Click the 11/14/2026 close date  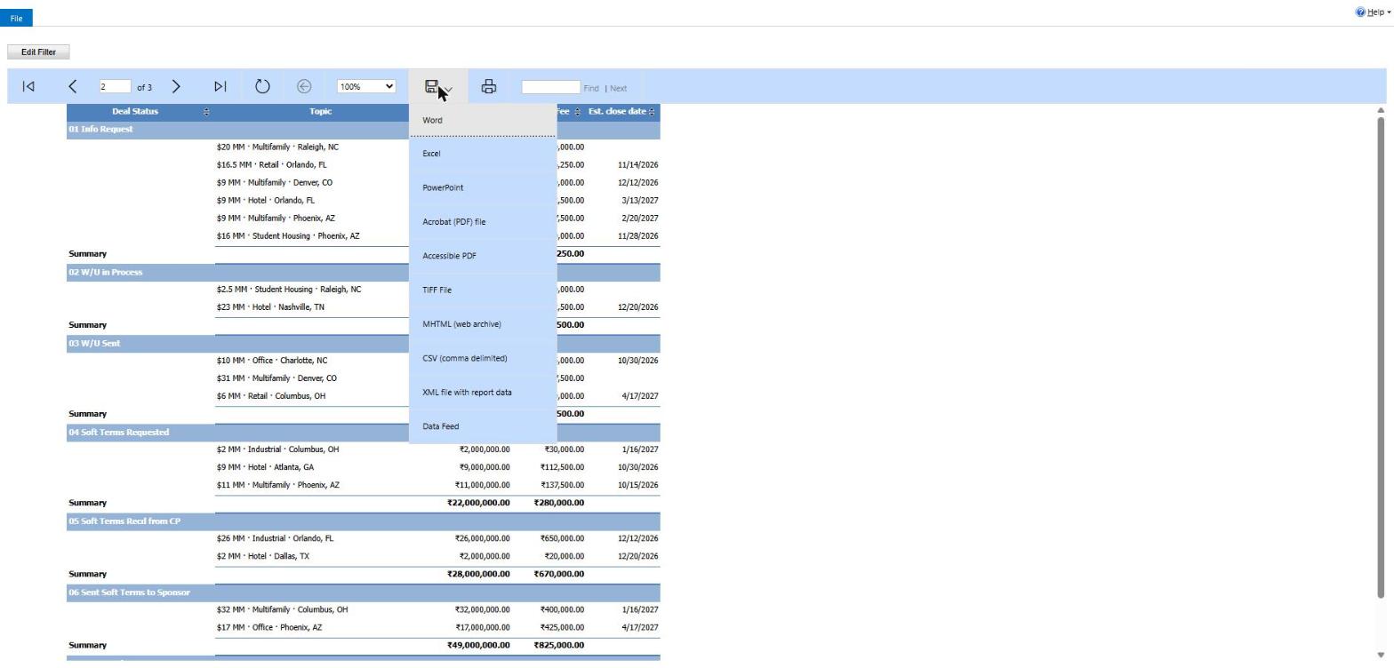point(638,165)
